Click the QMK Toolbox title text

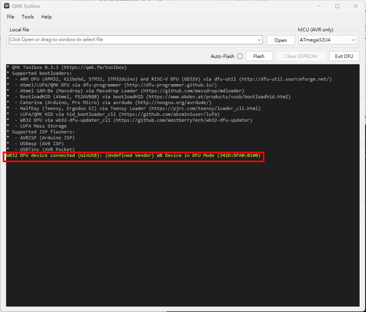26,6
